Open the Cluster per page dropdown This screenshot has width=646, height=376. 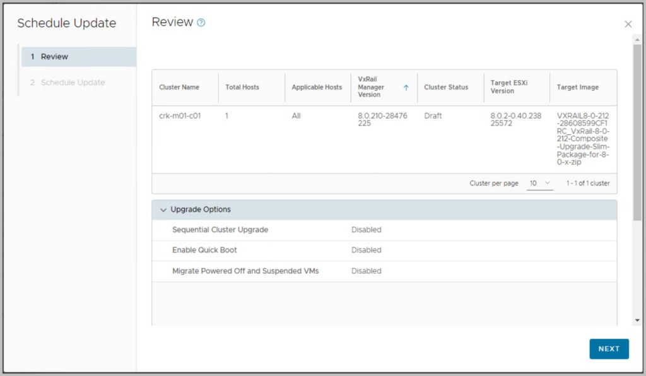click(x=540, y=184)
